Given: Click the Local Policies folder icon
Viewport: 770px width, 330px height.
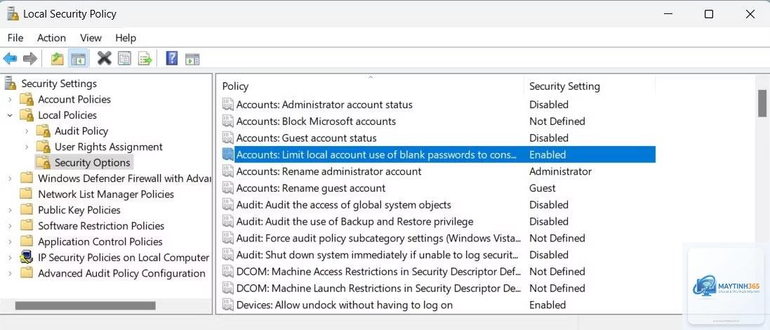Looking at the screenshot, I should click(x=27, y=115).
